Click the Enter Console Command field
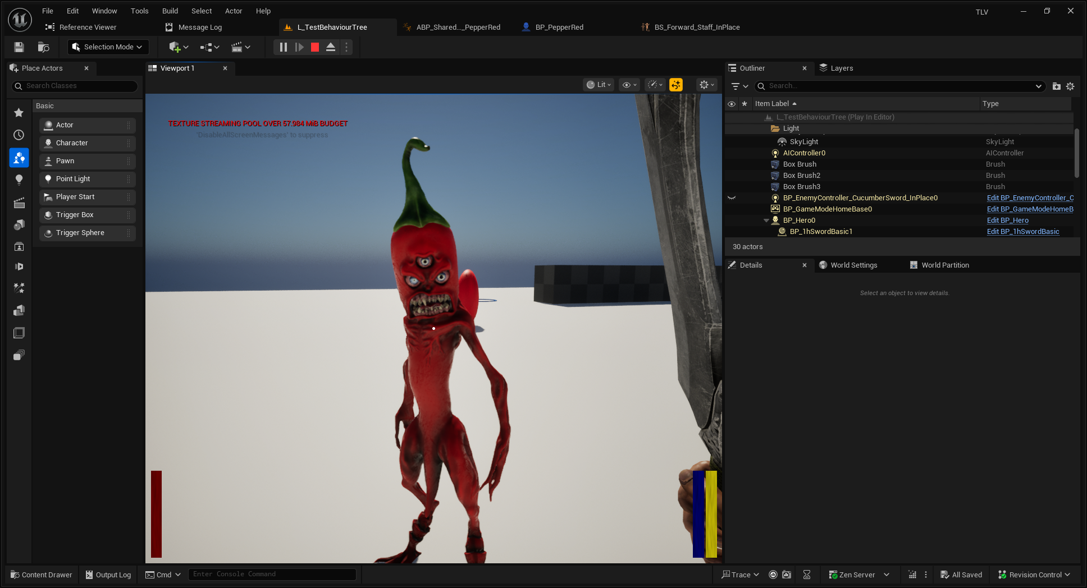This screenshot has height=588, width=1087. (272, 574)
